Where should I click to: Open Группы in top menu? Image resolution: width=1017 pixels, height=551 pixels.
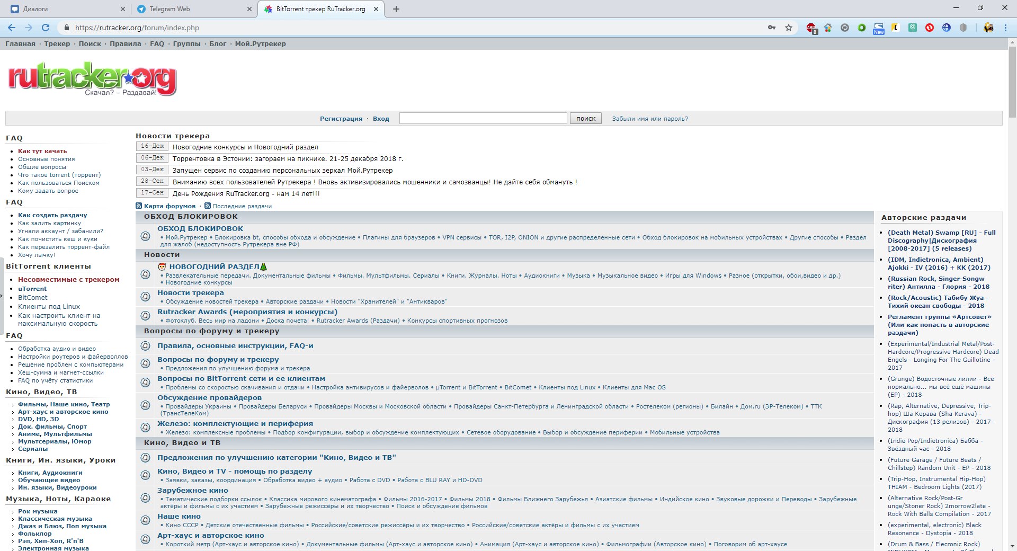coord(186,44)
